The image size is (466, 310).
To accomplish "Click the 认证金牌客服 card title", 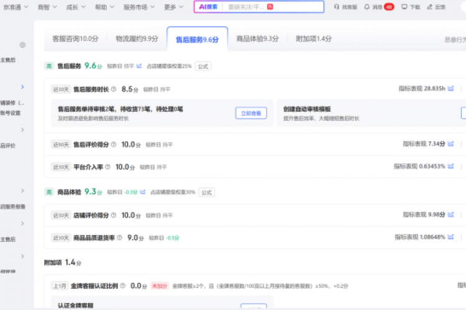I will point(75,305).
